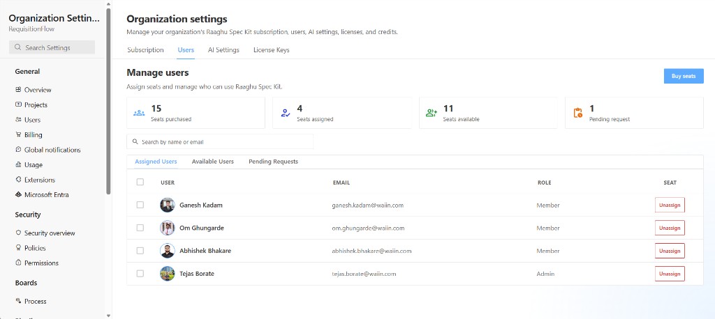
Task: Click the Global notifications icon
Action: pos(18,150)
